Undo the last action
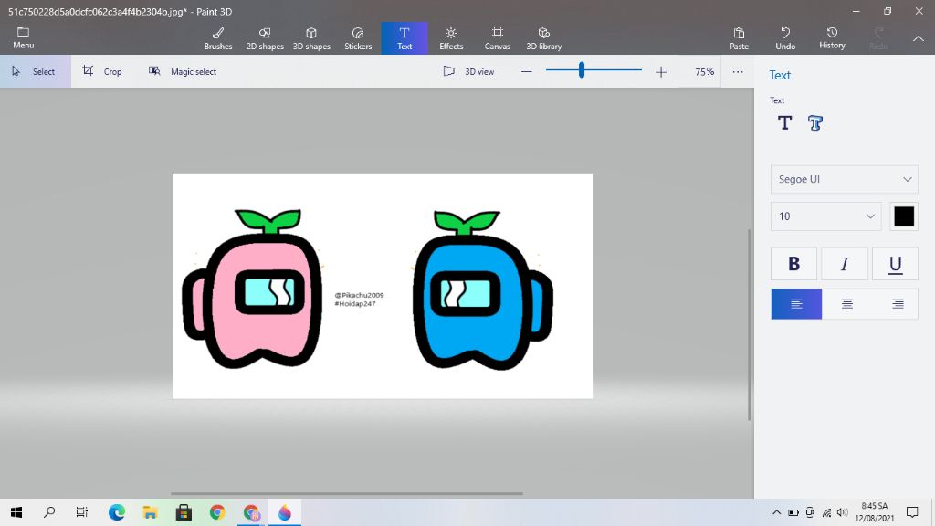This screenshot has height=526, width=935. tap(785, 38)
